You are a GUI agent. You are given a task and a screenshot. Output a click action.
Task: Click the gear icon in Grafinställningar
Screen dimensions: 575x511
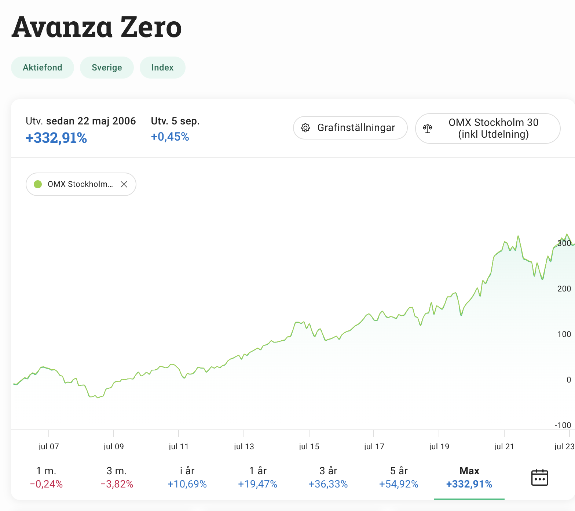tap(305, 128)
